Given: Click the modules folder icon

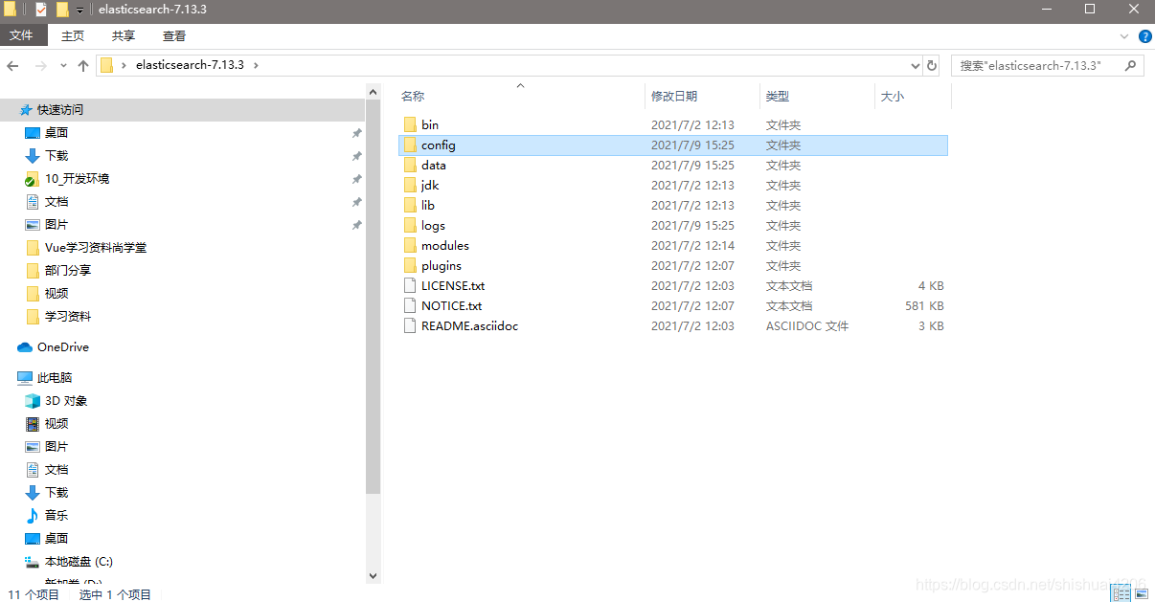Looking at the screenshot, I should (x=410, y=245).
